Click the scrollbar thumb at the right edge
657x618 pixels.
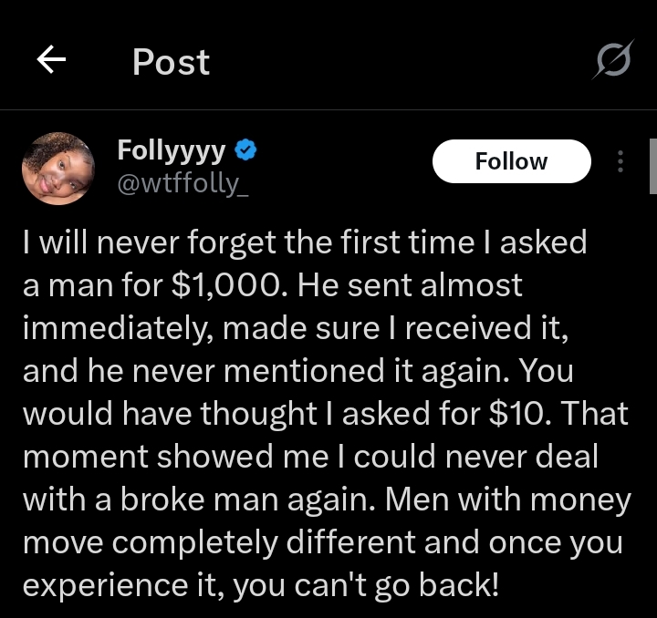click(x=652, y=166)
